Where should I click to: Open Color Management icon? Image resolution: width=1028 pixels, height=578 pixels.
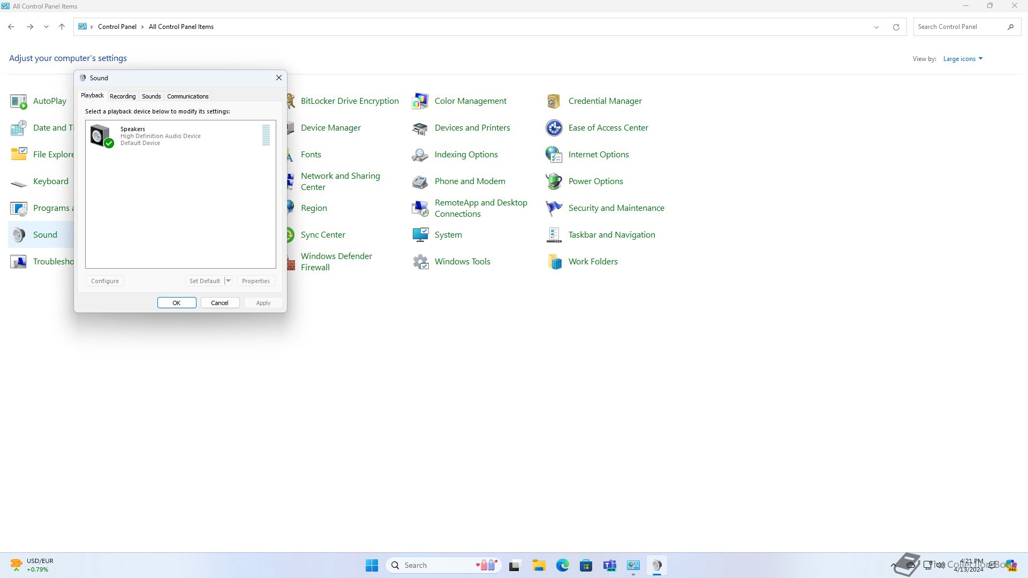pos(420,101)
